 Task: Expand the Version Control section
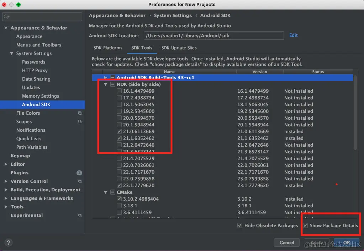pyautogui.click(x=6, y=181)
